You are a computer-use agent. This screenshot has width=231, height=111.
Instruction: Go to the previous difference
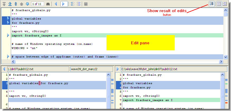point(22,4)
